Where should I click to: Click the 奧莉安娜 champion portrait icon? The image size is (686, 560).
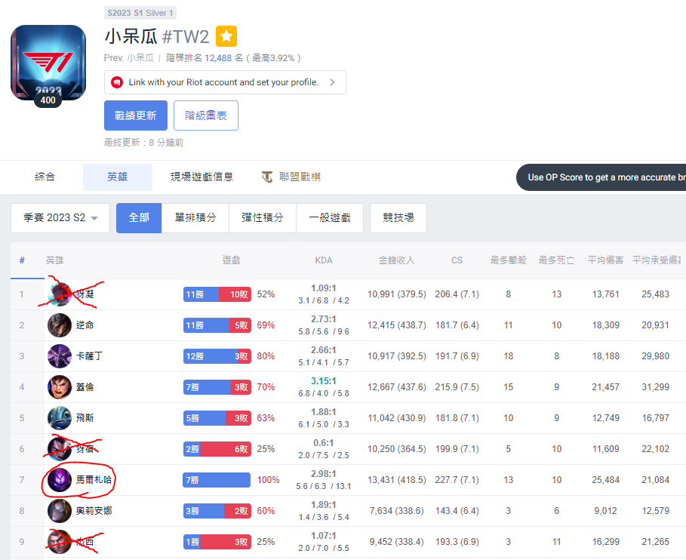click(x=60, y=511)
